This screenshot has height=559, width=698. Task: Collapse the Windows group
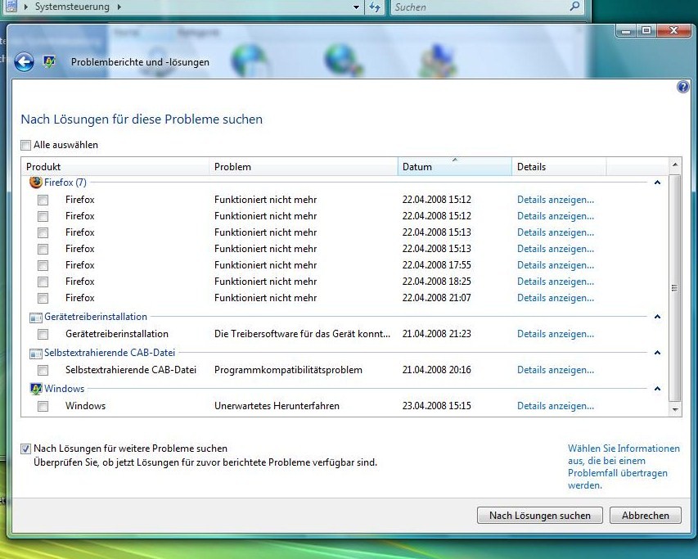(657, 389)
